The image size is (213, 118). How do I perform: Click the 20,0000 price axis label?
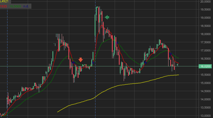tap(206, 1)
